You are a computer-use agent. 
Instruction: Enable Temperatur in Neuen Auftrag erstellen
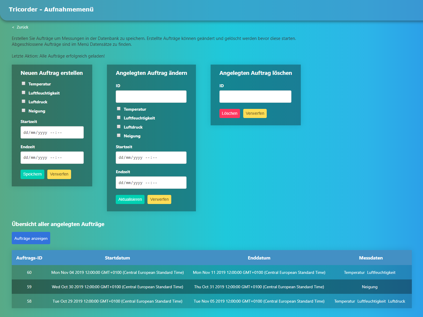[x=23, y=84]
